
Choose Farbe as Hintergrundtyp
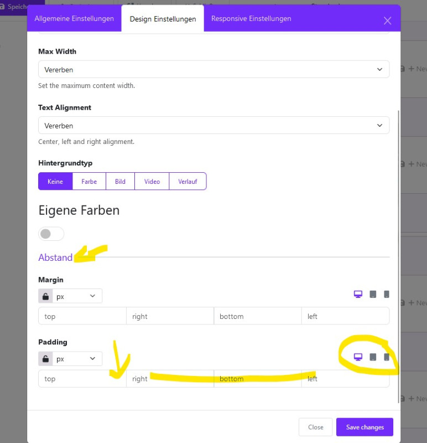[x=89, y=182]
